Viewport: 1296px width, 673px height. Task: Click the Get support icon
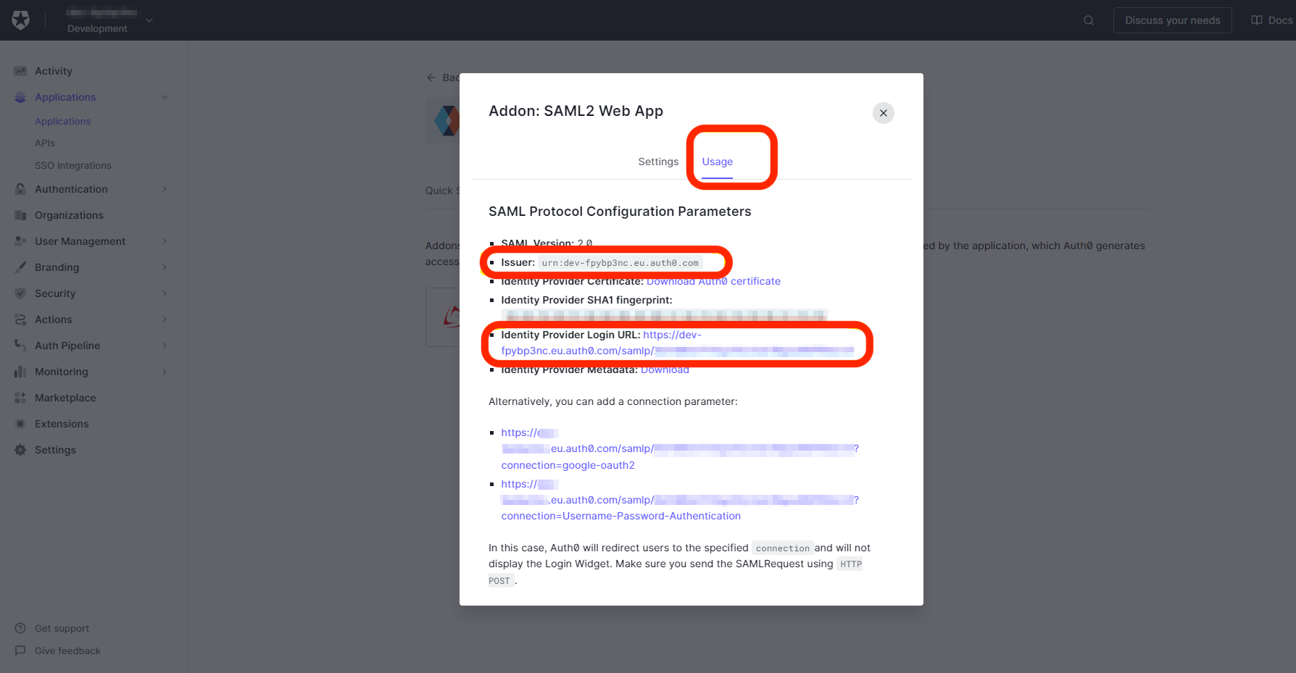click(x=20, y=628)
